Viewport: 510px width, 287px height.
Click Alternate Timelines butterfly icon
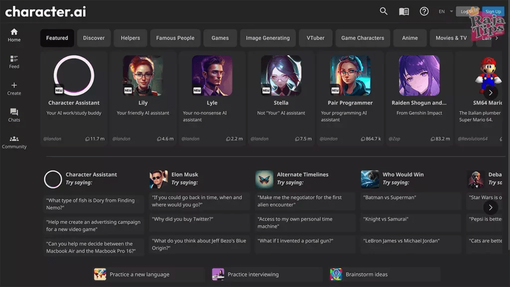(x=264, y=179)
